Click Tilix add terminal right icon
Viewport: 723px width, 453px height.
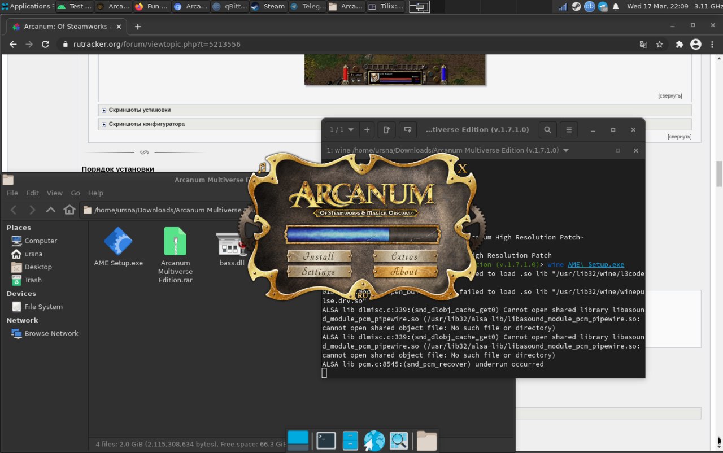[387, 130]
